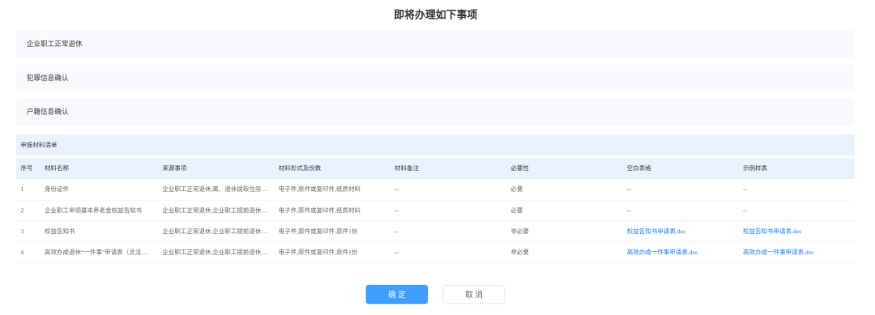875x315 pixels.
Task: Click 非必要 in the 高效办成退休 row
Action: coord(519,252)
